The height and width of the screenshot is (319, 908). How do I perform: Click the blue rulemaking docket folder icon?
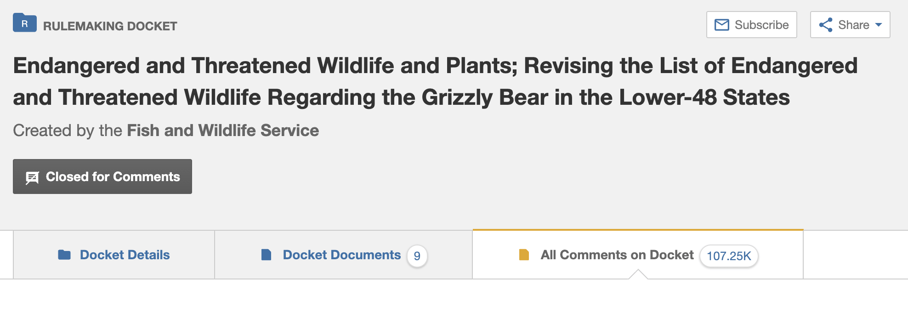[25, 23]
